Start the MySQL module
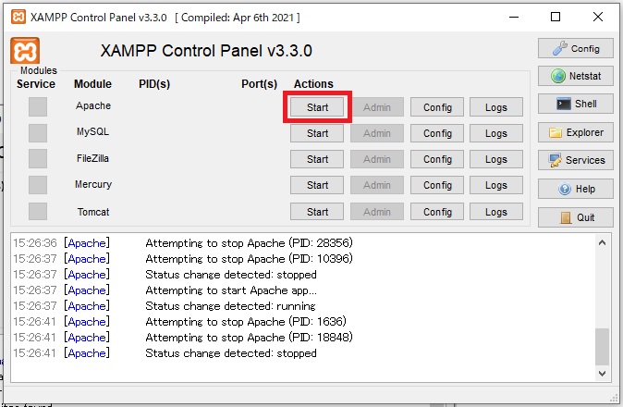The width and height of the screenshot is (623, 407). [x=317, y=133]
